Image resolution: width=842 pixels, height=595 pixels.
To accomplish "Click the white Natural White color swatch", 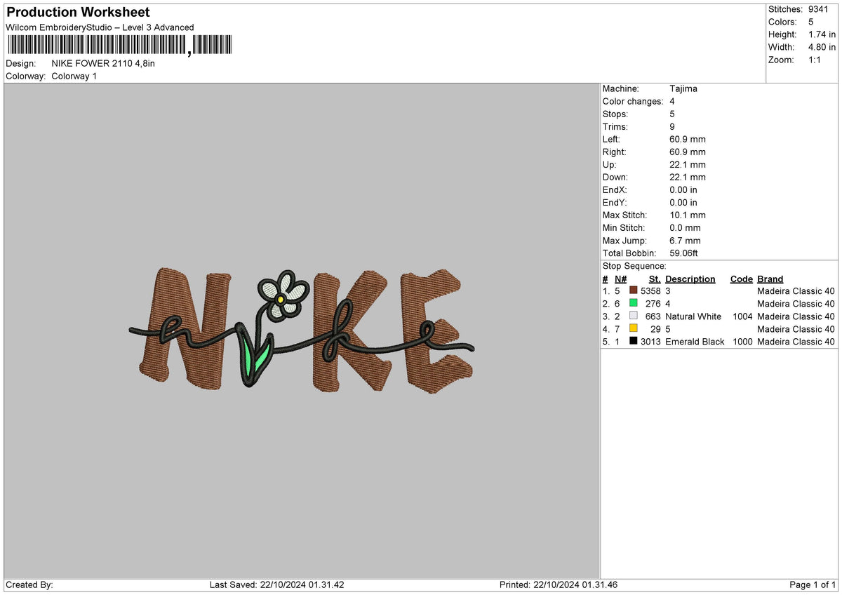I will 634,316.
